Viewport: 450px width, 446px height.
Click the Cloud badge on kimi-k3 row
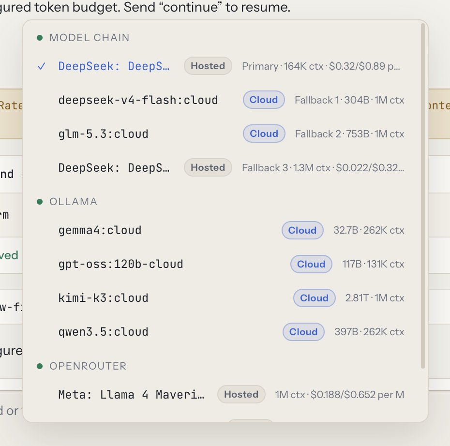tap(314, 298)
